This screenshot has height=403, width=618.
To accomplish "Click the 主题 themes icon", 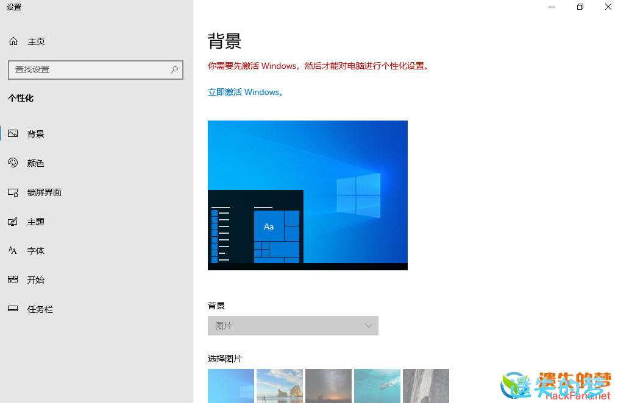I will pyautogui.click(x=13, y=221).
